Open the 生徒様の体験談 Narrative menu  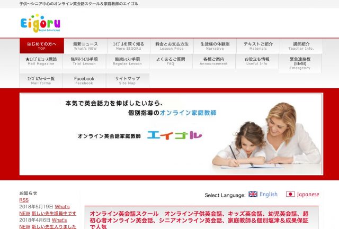[x=215, y=46]
